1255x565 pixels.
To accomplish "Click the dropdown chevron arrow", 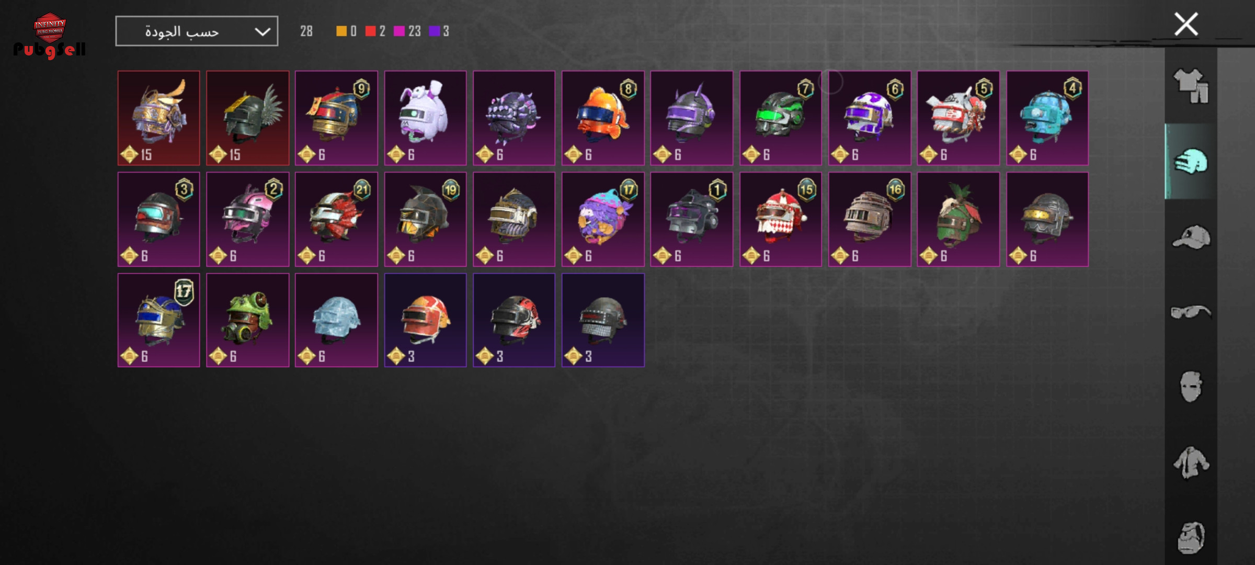I will pyautogui.click(x=262, y=32).
